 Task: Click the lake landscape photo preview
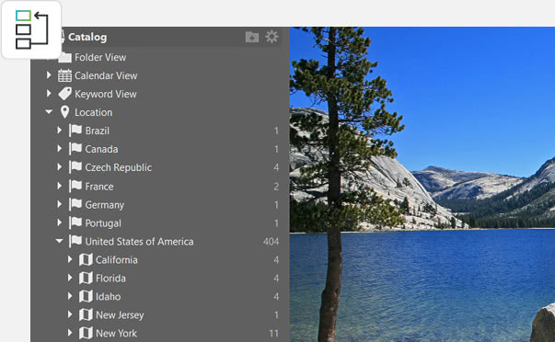(x=422, y=184)
